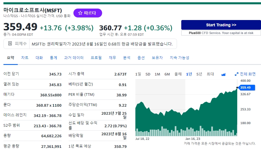Click the dividend note icon beside 피제수
Image resolution: width=261 pixels, height=153 pixels.
point(10,43)
